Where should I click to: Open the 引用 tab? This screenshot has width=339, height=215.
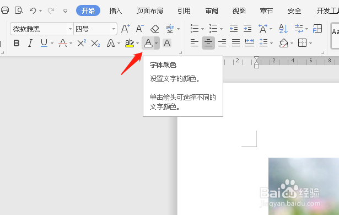pos(184,10)
